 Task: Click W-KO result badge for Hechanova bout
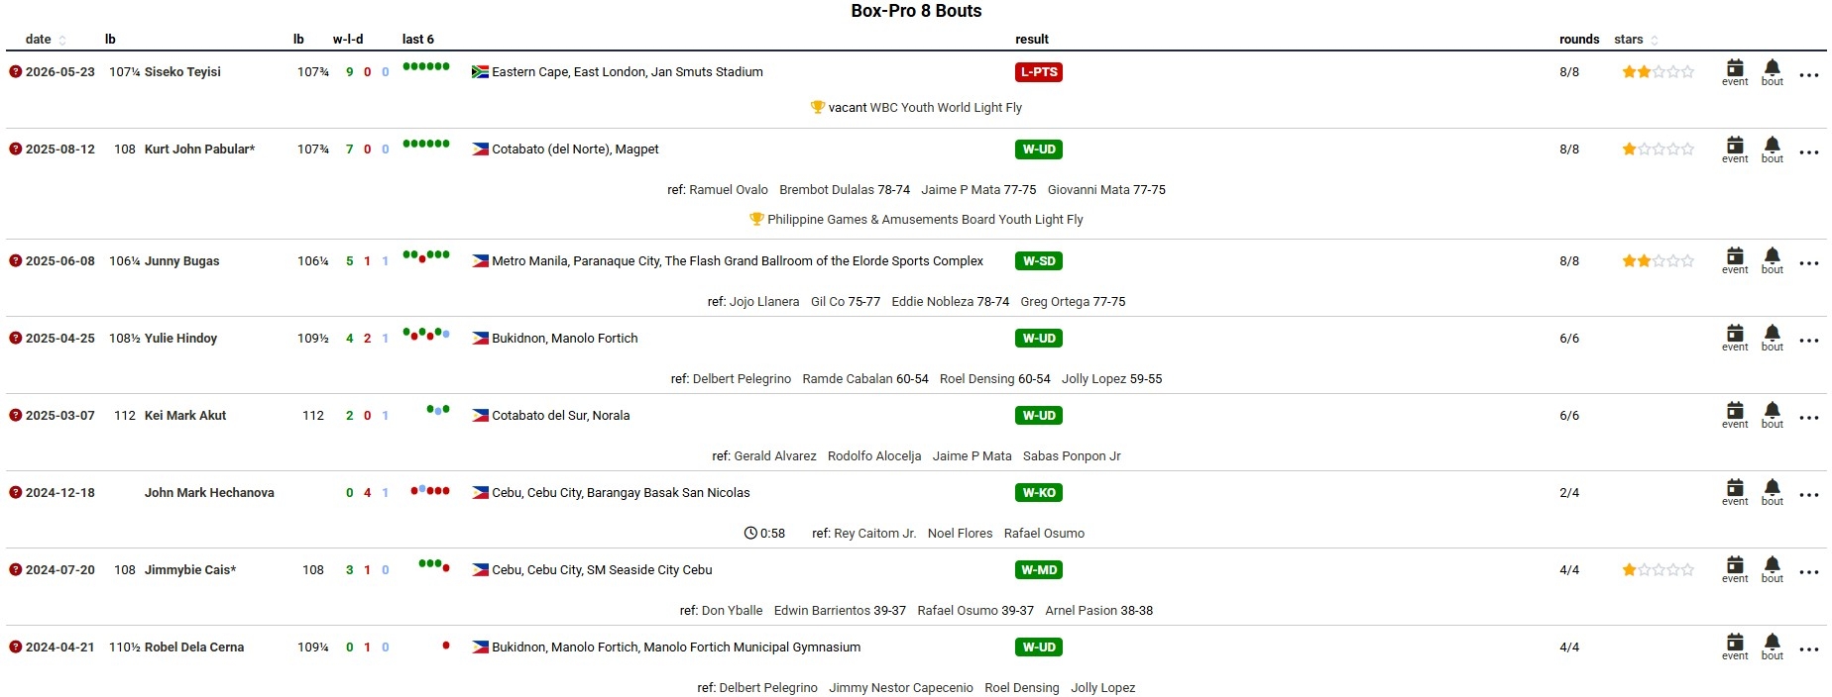click(1039, 493)
